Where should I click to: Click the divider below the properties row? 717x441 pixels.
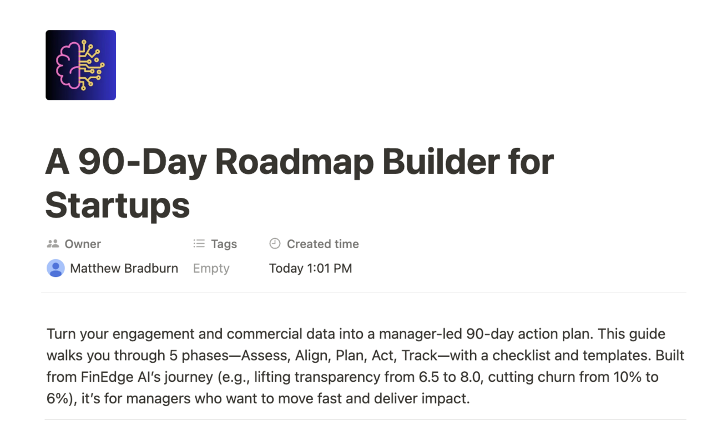pos(364,292)
